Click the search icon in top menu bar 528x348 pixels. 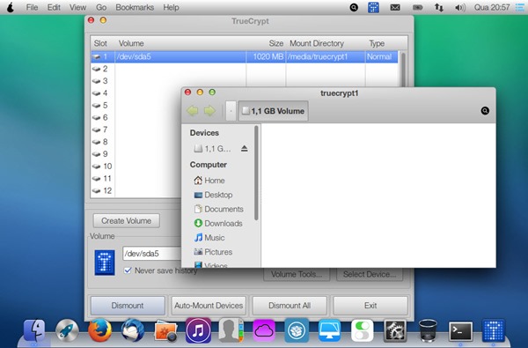tap(354, 7)
